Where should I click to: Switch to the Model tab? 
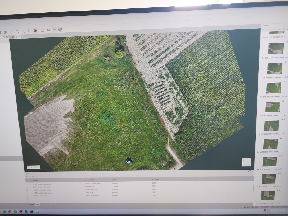(x=12, y=37)
